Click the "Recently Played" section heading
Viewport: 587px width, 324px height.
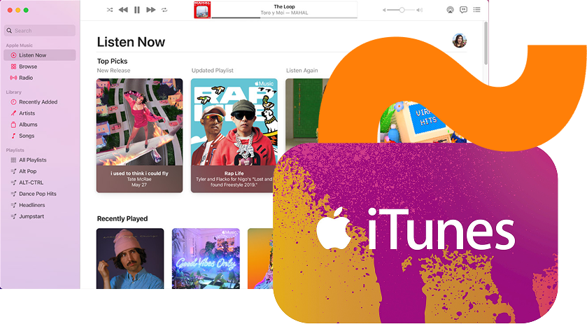coord(122,219)
